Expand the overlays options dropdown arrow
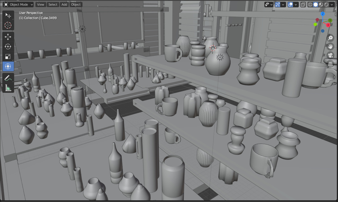Viewport: 338px width, 202px height. [296, 5]
